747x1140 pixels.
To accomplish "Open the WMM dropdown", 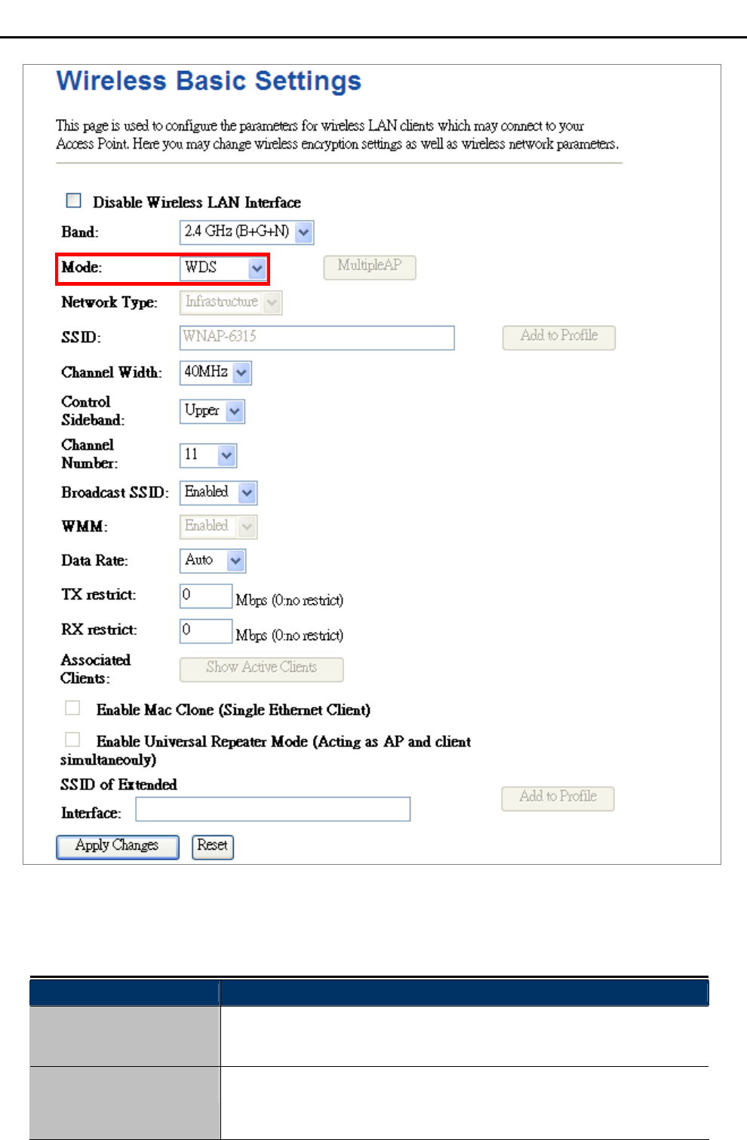I will coord(219,526).
